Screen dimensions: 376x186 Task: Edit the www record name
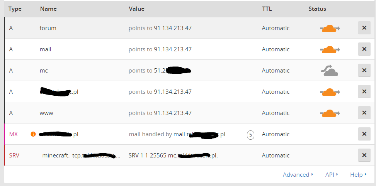click(46, 113)
